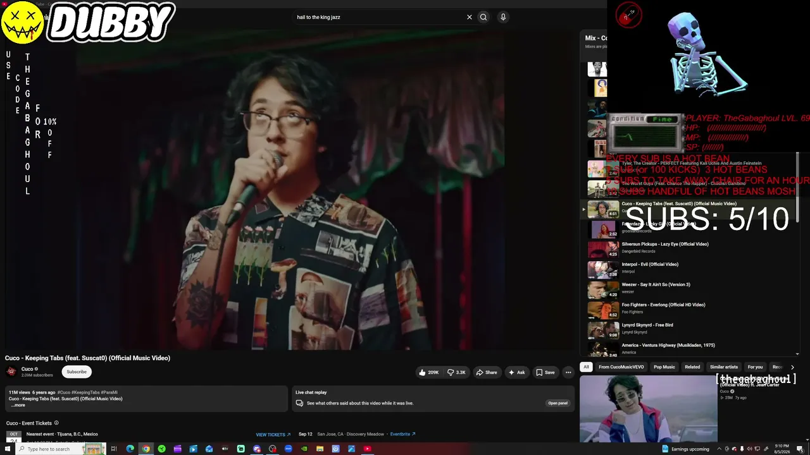The width and height of the screenshot is (810, 455).
Task: Select the 'All' filter chip
Action: pos(586,367)
